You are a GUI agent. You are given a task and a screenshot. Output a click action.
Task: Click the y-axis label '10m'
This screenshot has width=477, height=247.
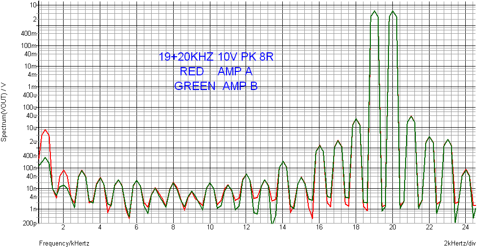point(31,66)
